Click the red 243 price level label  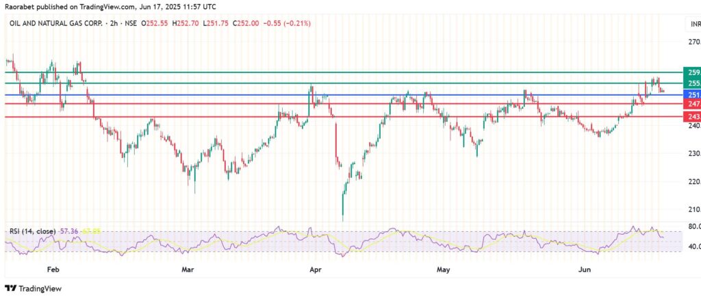coord(693,117)
